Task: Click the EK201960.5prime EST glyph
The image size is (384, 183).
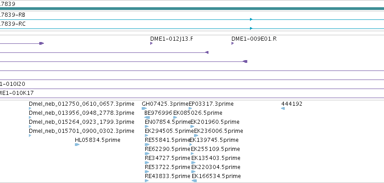Action: click(x=192, y=127)
